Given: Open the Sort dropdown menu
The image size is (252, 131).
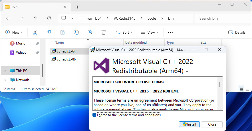Looking at the screenshot, I should (122, 33).
